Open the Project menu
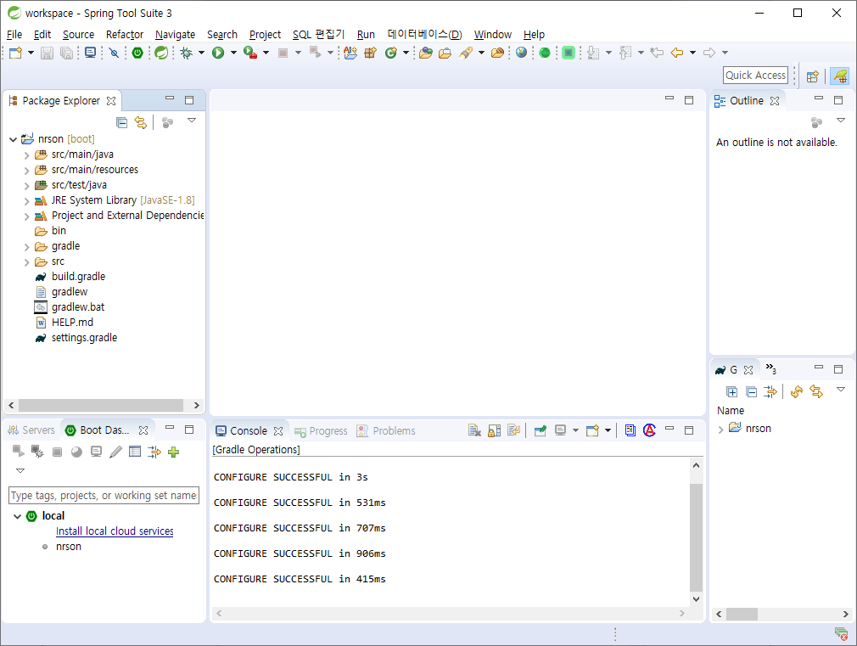 265,35
